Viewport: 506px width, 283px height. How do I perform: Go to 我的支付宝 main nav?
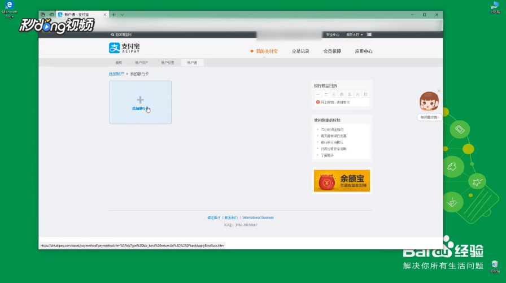pyautogui.click(x=267, y=51)
